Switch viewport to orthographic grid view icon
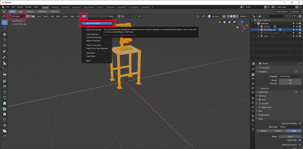303x149 pixels. [220, 22]
